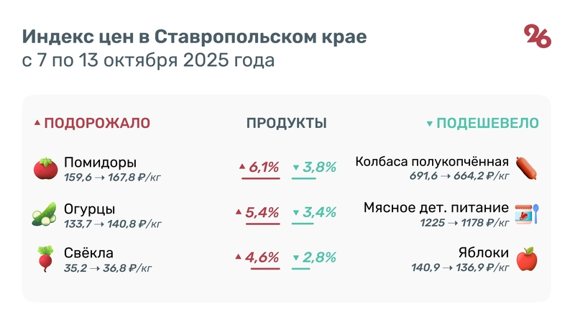The height and width of the screenshot is (325, 575).
Task: Click the red apple icon near Яблоки
Action: pyautogui.click(x=527, y=259)
